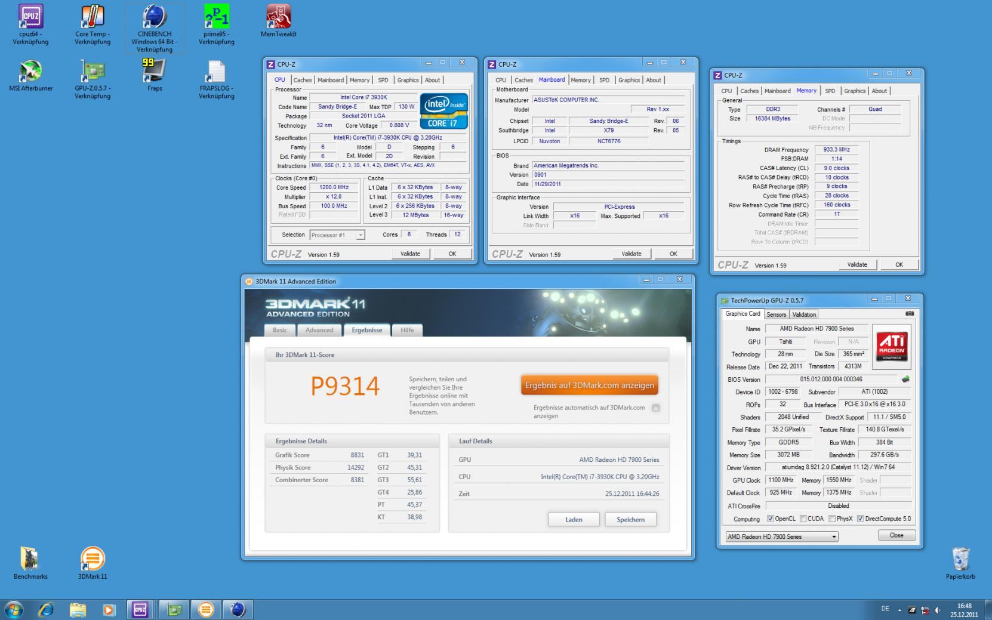This screenshot has width=992, height=620.
Task: Open Graphics tab in the Memory CPU-Z window
Action: (x=855, y=91)
